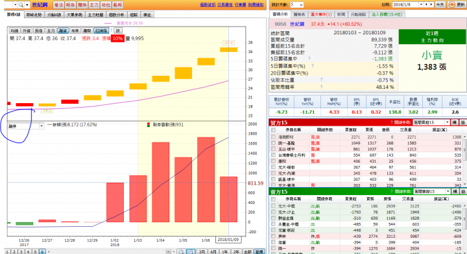Open the 行事曆 link

241,5
